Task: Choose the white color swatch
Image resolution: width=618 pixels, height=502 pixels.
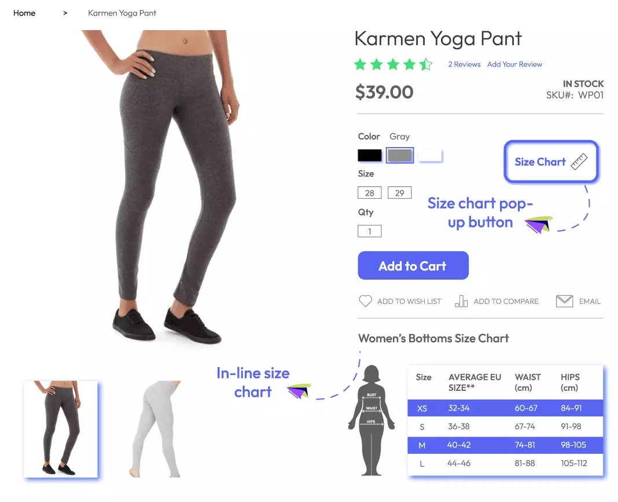Action: pyautogui.click(x=430, y=155)
